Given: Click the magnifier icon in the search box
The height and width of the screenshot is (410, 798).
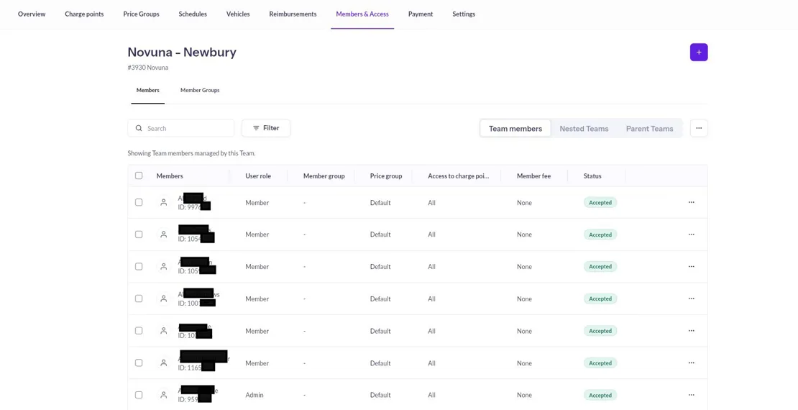Looking at the screenshot, I should (139, 128).
